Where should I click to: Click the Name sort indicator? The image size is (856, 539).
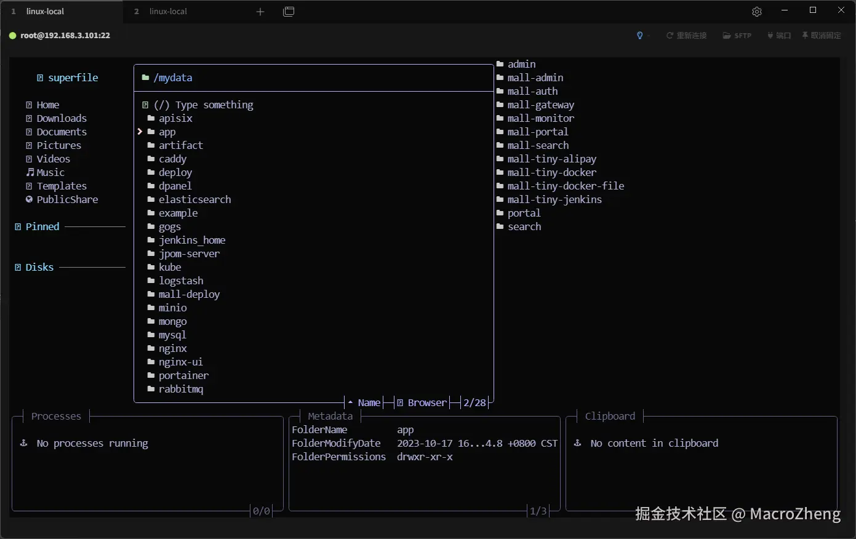click(364, 403)
